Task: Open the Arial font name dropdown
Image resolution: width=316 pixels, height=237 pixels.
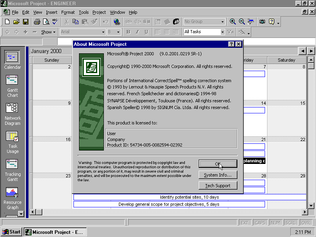Action: click(103, 32)
